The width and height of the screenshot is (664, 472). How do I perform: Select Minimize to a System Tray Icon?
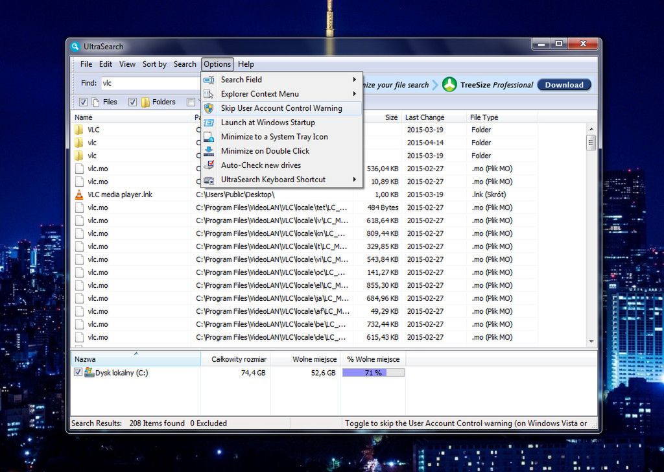click(281, 137)
